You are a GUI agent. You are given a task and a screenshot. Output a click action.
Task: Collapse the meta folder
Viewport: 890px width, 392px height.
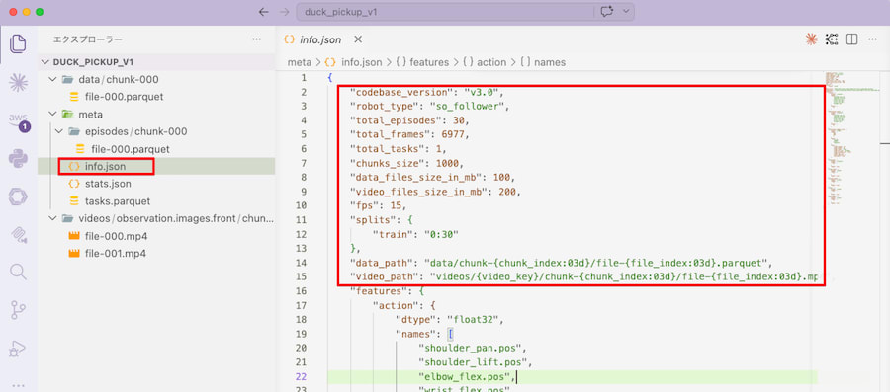pyautogui.click(x=52, y=115)
